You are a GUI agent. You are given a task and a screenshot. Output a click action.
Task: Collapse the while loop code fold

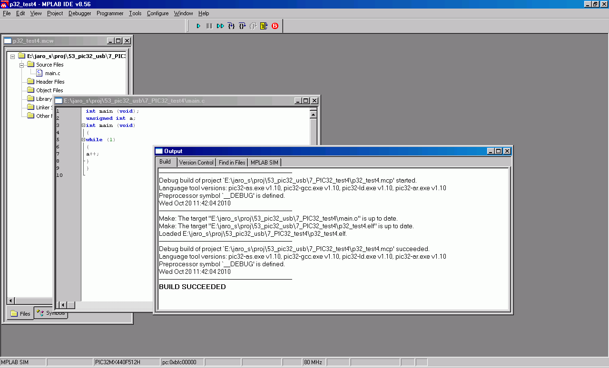coord(83,140)
